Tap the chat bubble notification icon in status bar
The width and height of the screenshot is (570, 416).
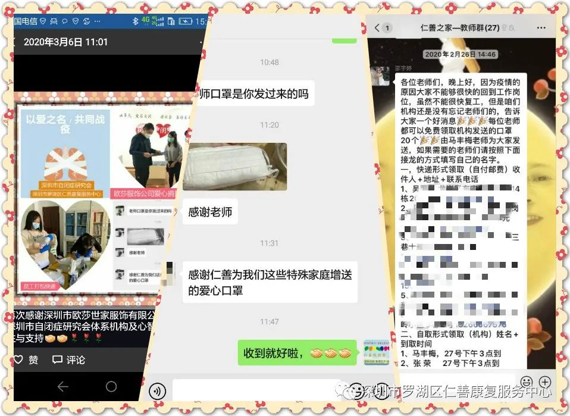pos(64,21)
